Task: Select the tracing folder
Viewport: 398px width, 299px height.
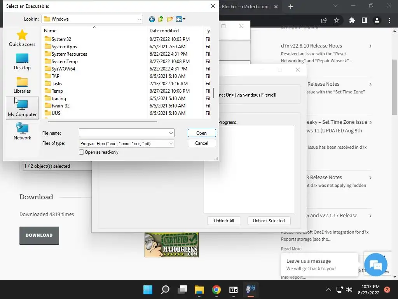Action: tap(59, 98)
